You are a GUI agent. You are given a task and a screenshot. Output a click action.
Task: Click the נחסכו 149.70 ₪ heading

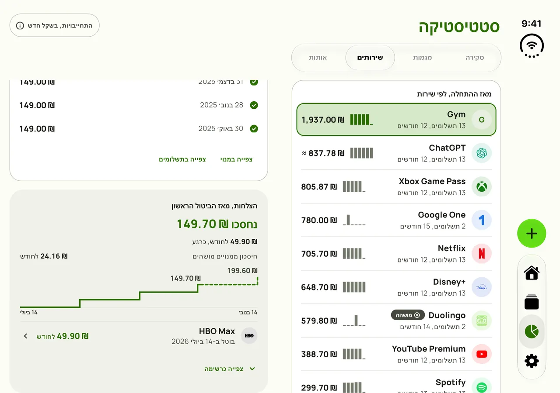point(217,224)
